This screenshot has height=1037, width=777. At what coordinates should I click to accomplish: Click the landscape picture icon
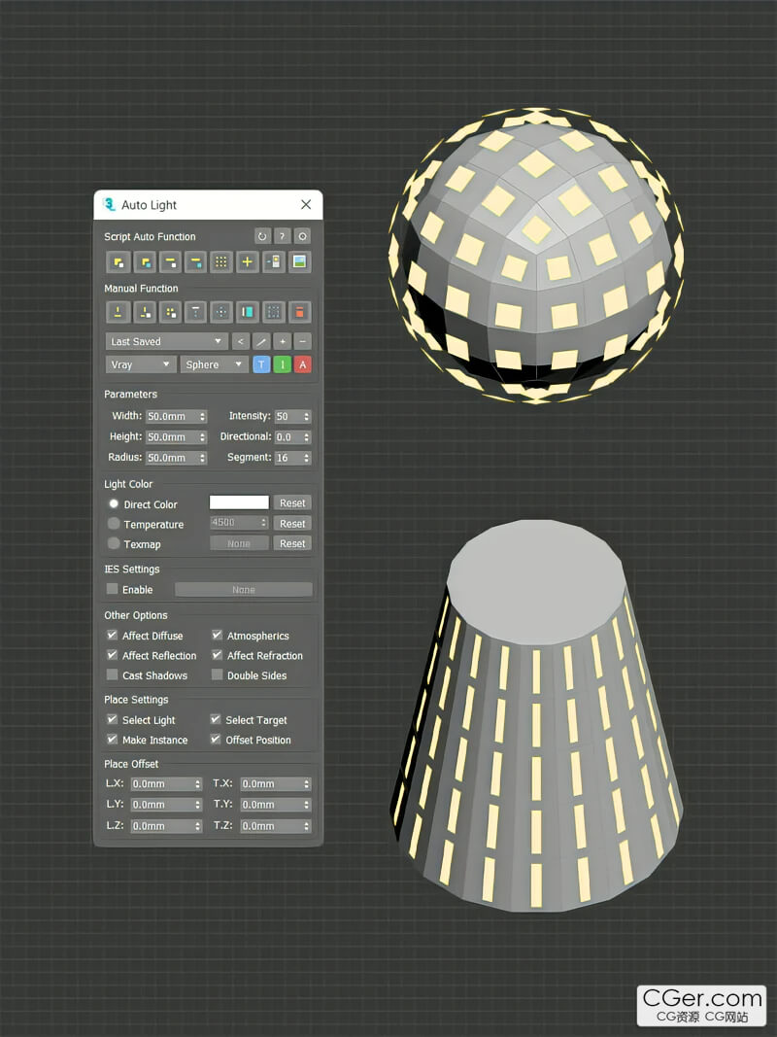[298, 261]
